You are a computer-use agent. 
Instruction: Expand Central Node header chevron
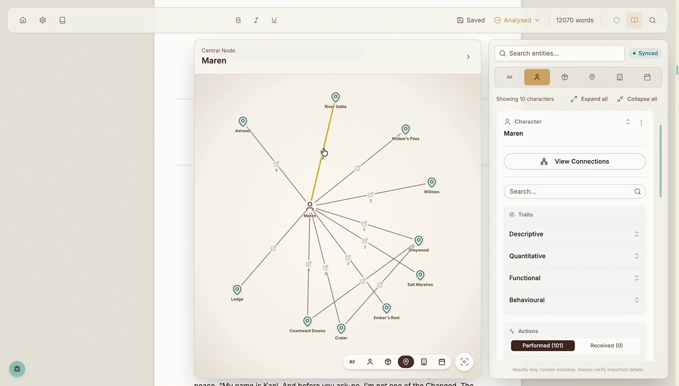click(x=468, y=57)
